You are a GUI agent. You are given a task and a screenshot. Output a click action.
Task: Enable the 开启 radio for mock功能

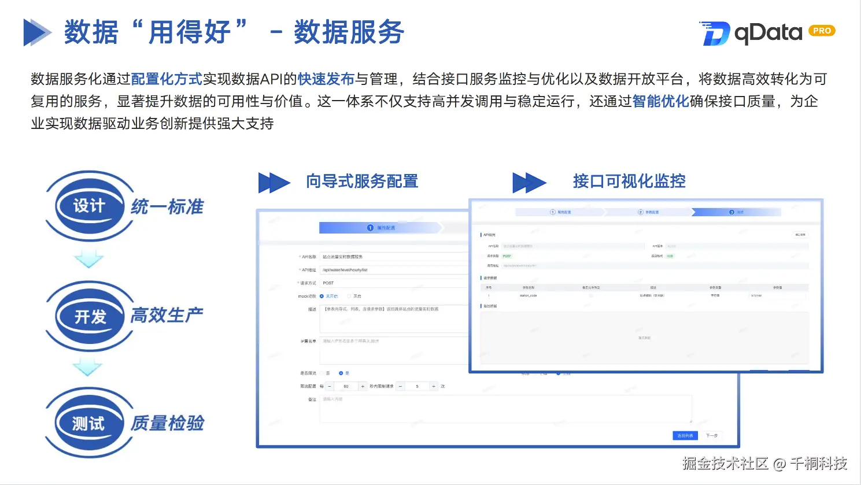point(350,297)
